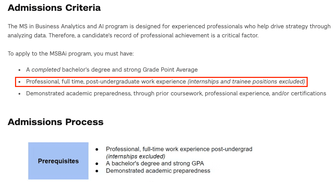The width and height of the screenshot is (336, 182).
Task: Click the blue Prerequisites box
Action: coord(58,161)
